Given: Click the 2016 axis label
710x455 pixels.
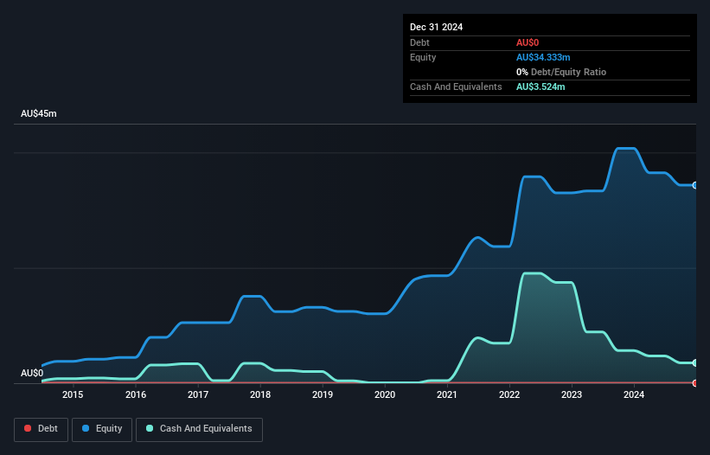Looking at the screenshot, I should tap(136, 394).
